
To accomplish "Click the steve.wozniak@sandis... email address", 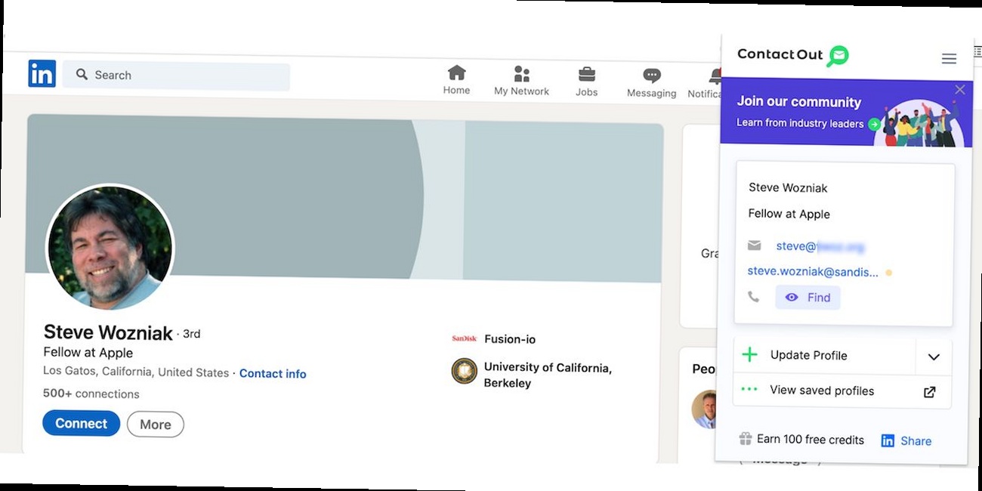I will click(x=813, y=272).
